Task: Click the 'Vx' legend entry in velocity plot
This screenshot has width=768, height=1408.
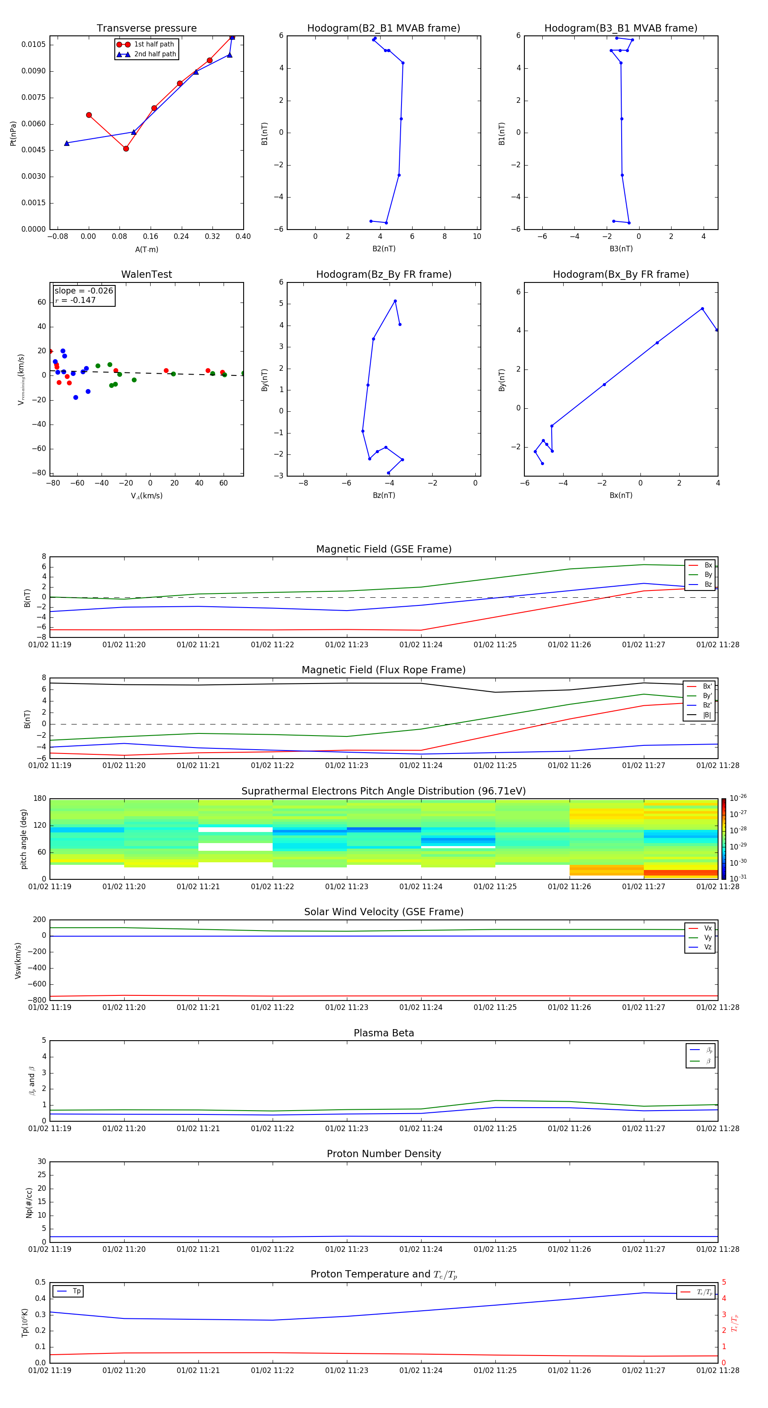Action: tap(700, 928)
